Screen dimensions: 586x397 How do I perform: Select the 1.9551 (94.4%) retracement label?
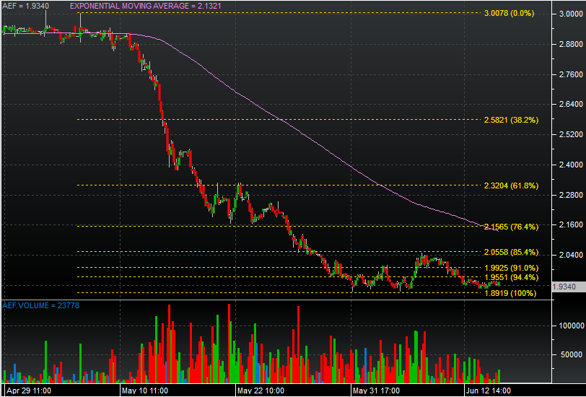coord(511,277)
